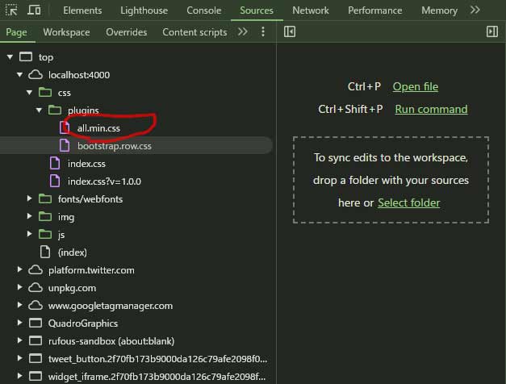Click the localhost:4000 cloud icon
This screenshot has height=384, width=506.
click(35, 75)
